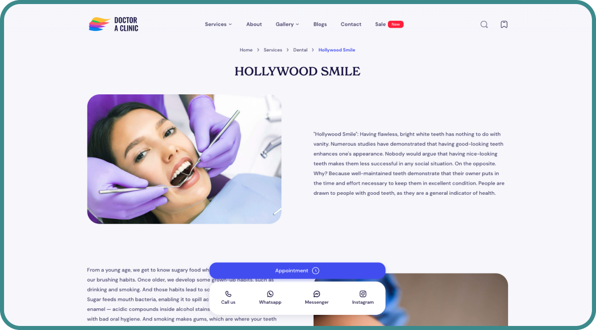Click the Messenger icon
Screen dimensions: 596x330
click(x=317, y=294)
